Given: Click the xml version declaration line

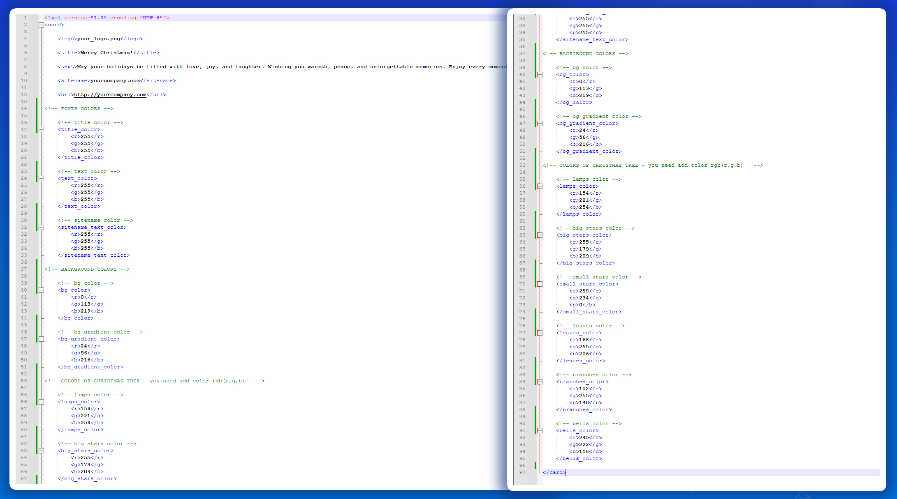Looking at the screenshot, I should click(107, 18).
